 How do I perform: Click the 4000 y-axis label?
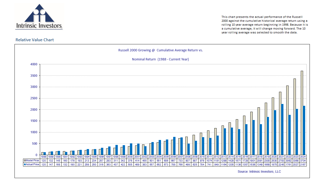pos(34,64)
